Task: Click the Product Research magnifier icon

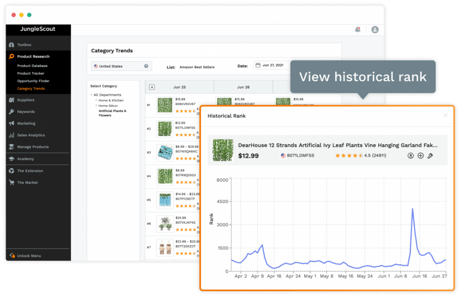Action: [x=11, y=56]
